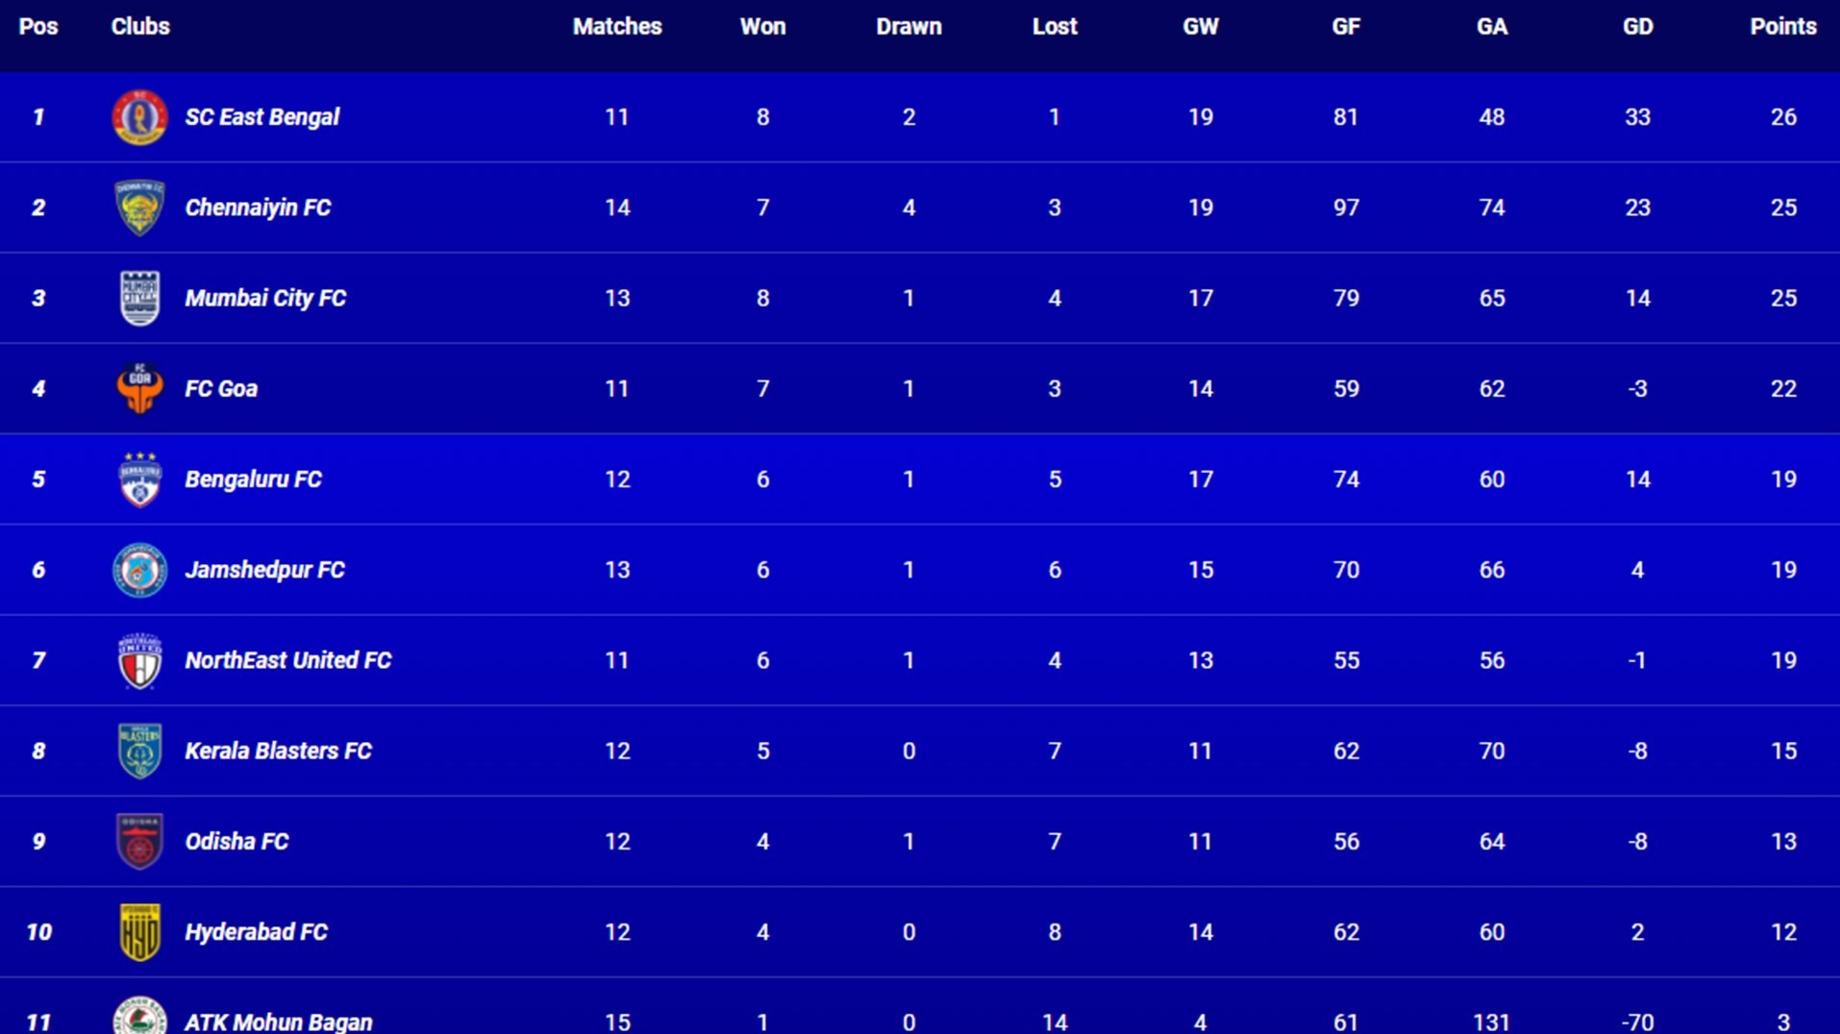
Task: Open the SC East Bengal club name
Action: 261,117
